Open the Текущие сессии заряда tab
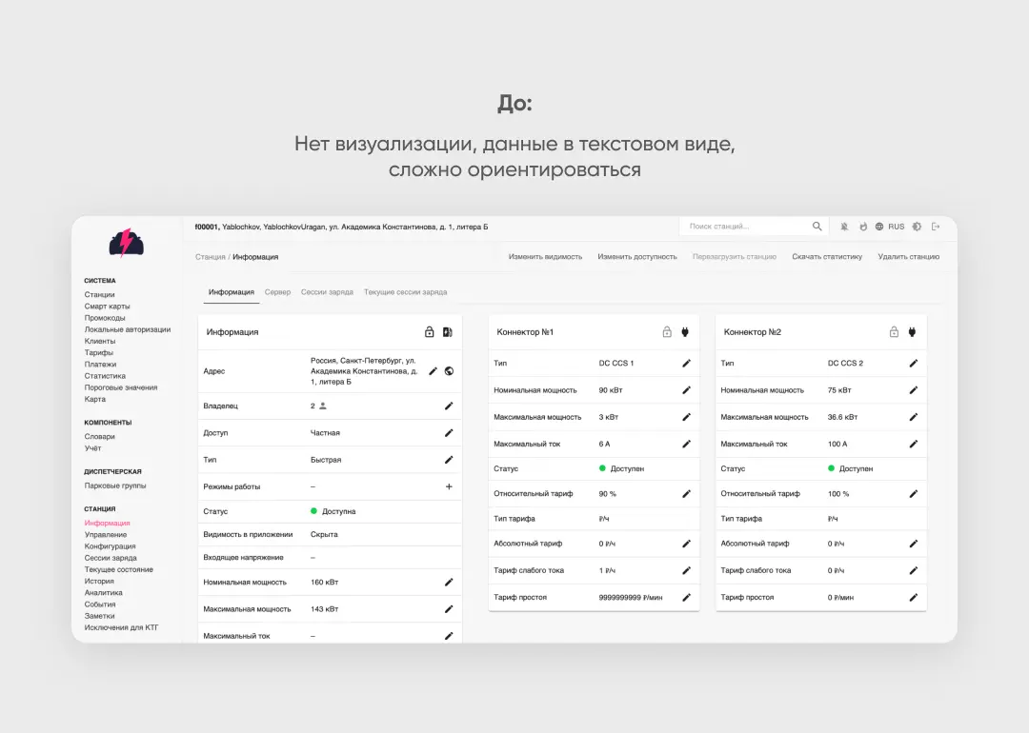1029x733 pixels. click(406, 292)
